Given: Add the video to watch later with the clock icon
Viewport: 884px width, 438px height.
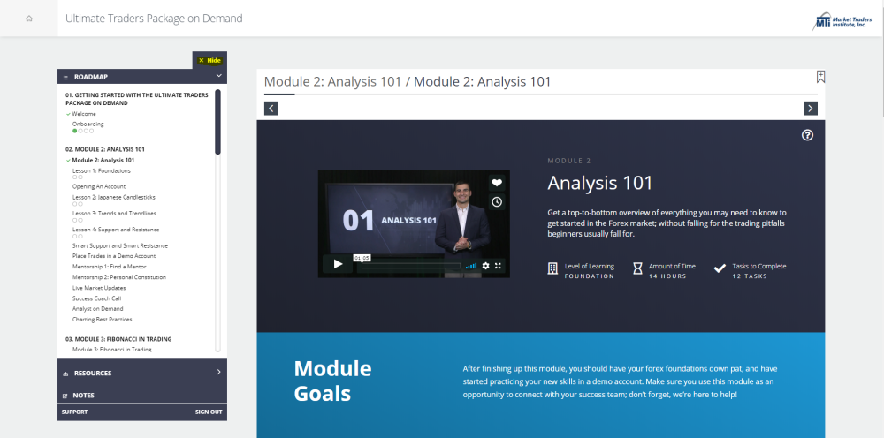Looking at the screenshot, I should (x=497, y=201).
